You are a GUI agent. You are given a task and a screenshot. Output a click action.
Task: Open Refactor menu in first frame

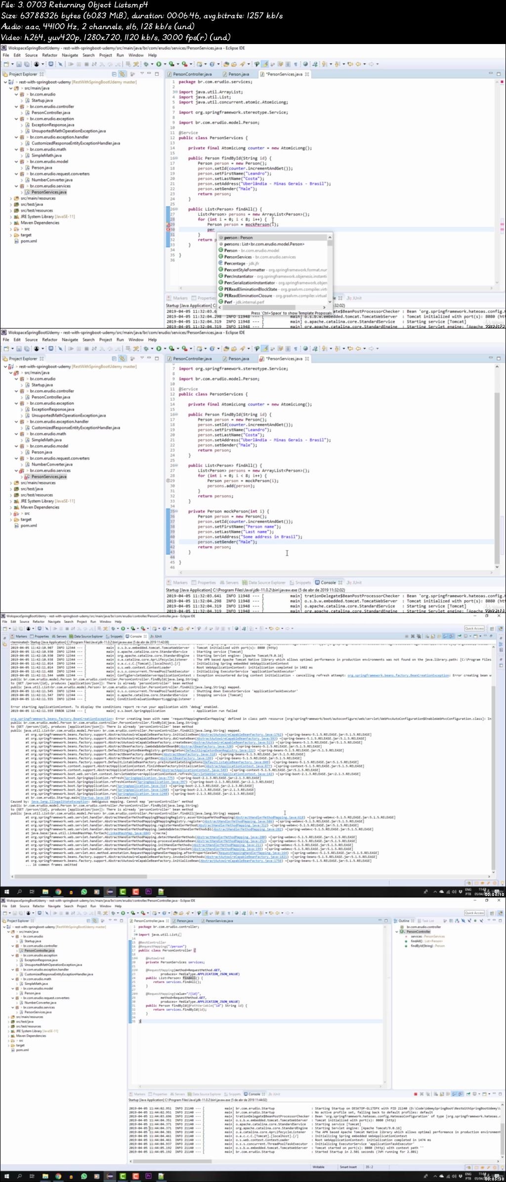pyautogui.click(x=49, y=55)
